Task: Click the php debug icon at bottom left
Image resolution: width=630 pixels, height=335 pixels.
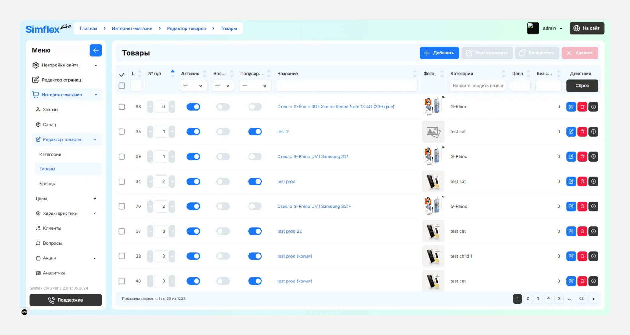Action: coord(25,312)
